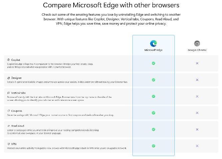Click the Google Chrome column label

point(197,50)
